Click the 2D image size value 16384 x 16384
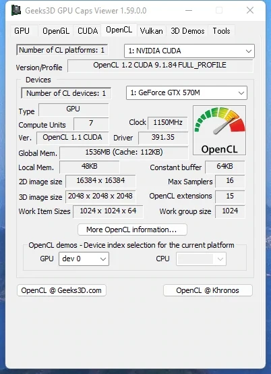The height and width of the screenshot is (374, 271). click(x=100, y=181)
